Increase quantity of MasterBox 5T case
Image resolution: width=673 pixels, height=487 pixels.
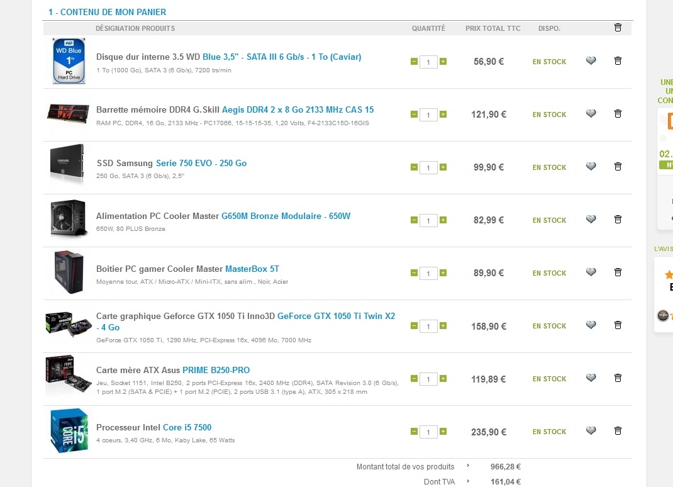coord(443,272)
